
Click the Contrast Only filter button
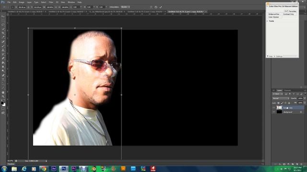point(288,14)
